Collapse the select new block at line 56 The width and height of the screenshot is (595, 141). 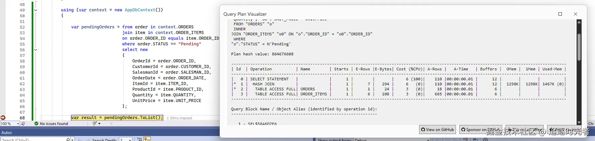pos(36,50)
